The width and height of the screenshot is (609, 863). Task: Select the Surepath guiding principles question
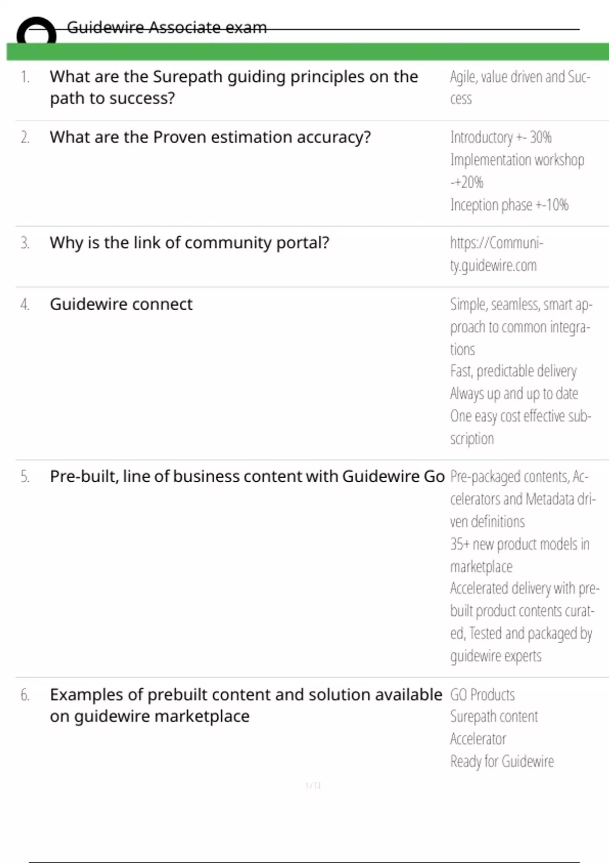tap(233, 87)
